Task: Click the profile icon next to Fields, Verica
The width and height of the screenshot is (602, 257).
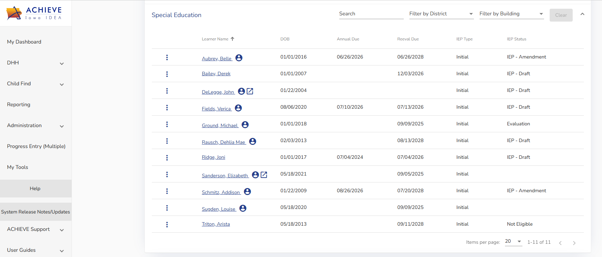Action: [x=238, y=108]
